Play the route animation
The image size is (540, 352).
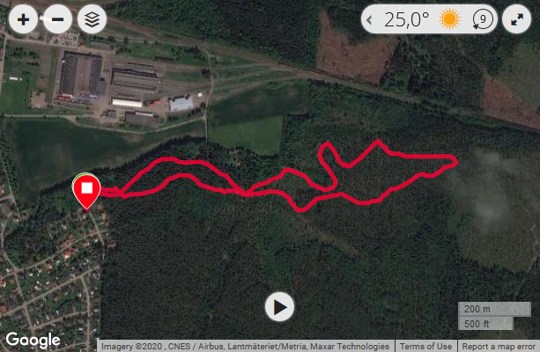(279, 307)
